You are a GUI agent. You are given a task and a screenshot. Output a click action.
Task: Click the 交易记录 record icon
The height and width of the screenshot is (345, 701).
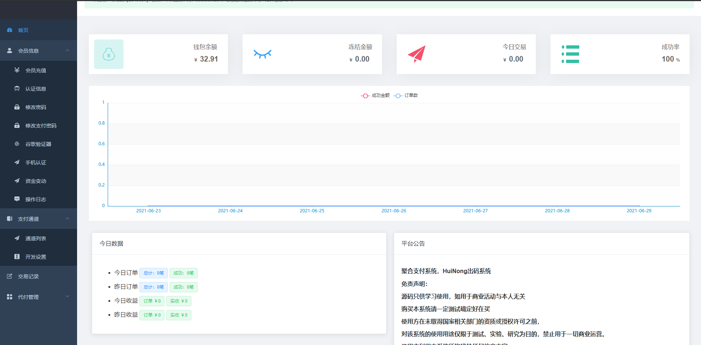[9, 276]
